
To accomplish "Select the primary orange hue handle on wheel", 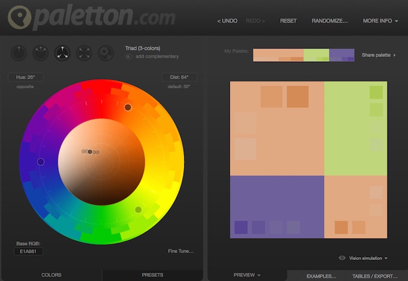I will click(128, 107).
